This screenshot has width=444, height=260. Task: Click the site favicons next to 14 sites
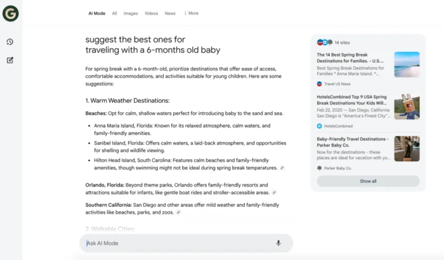coord(325,42)
